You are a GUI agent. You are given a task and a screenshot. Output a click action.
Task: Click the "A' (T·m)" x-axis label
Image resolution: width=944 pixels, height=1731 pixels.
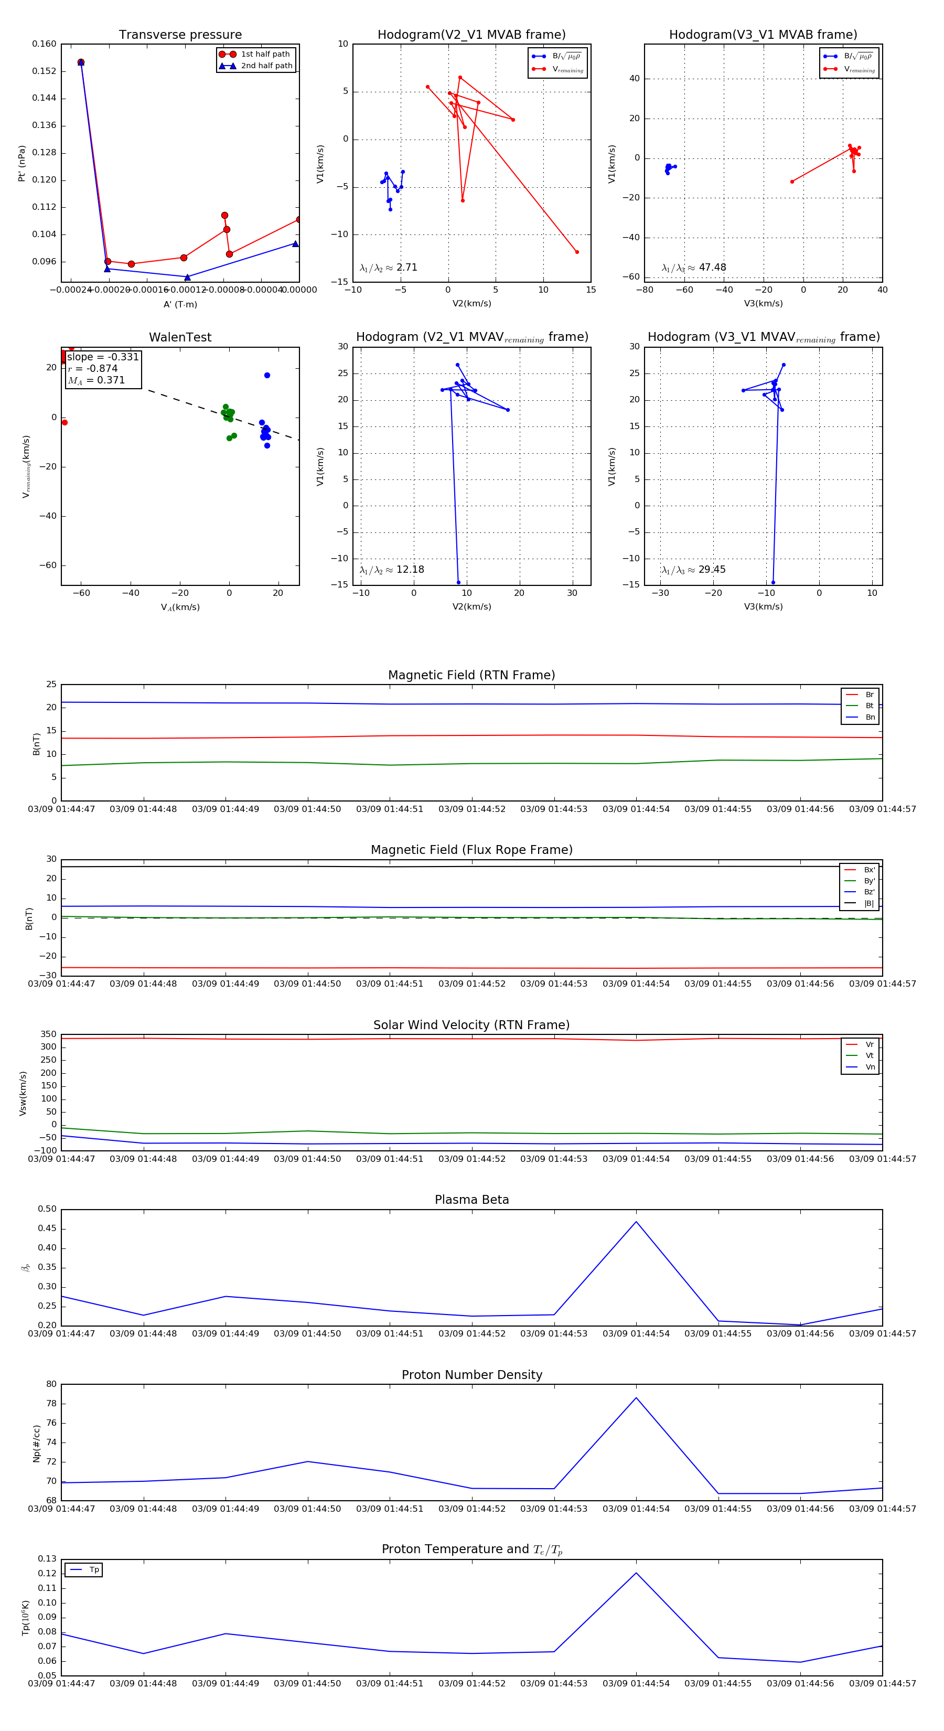click(180, 304)
